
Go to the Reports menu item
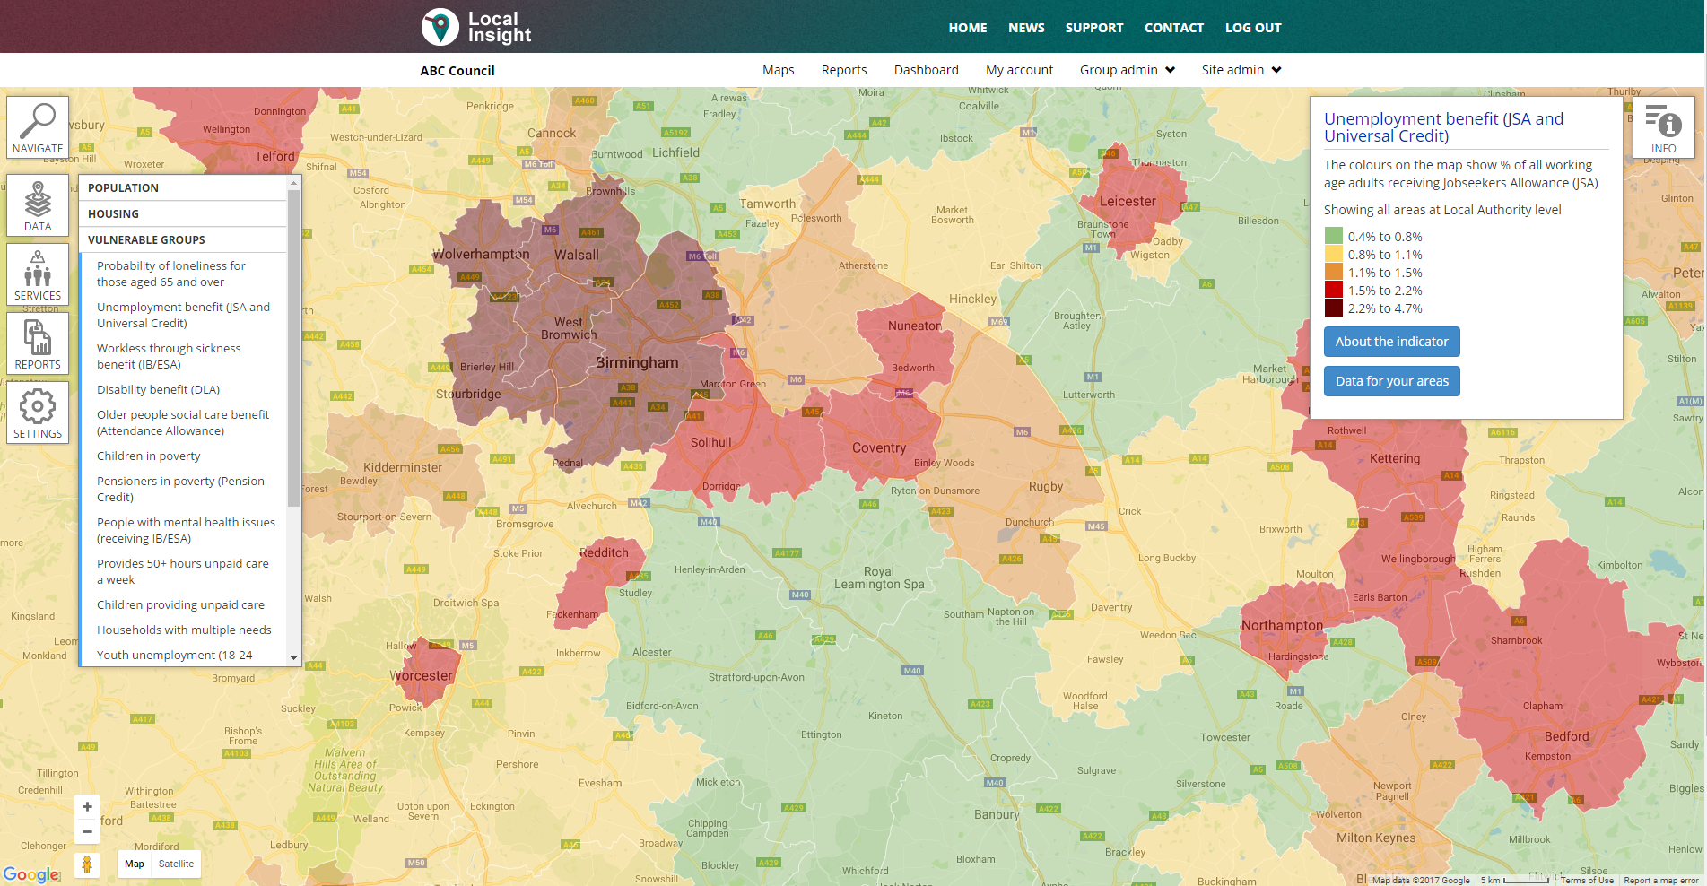click(844, 70)
